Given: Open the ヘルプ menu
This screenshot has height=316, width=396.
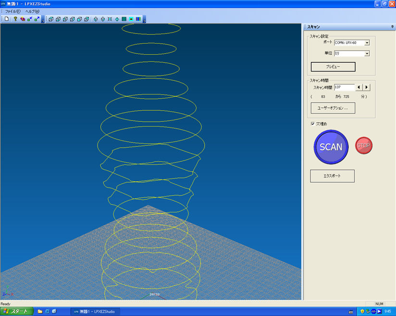Looking at the screenshot, I should [x=32, y=11].
